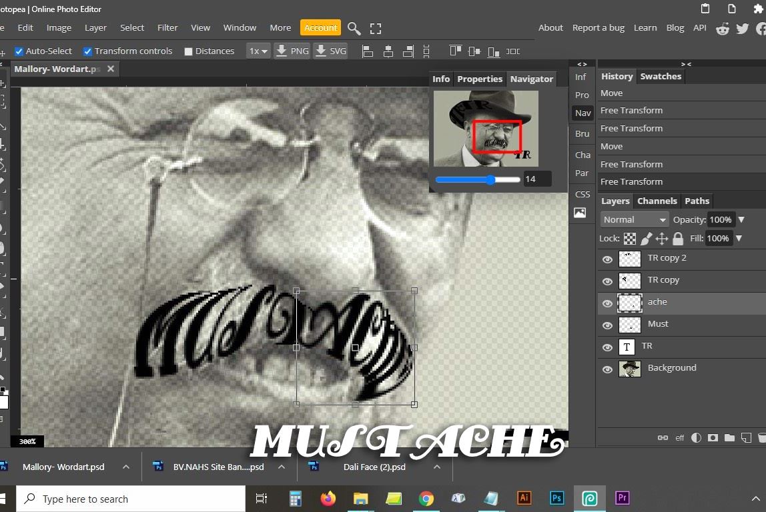Open the 1x export scale dropdown
This screenshot has height=512, width=766.
[x=258, y=51]
